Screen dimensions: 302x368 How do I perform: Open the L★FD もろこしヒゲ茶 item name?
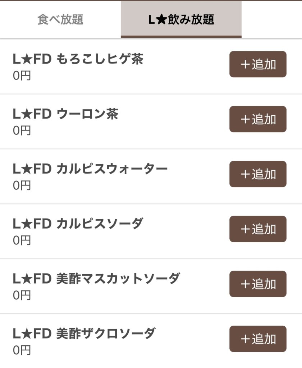78,59
